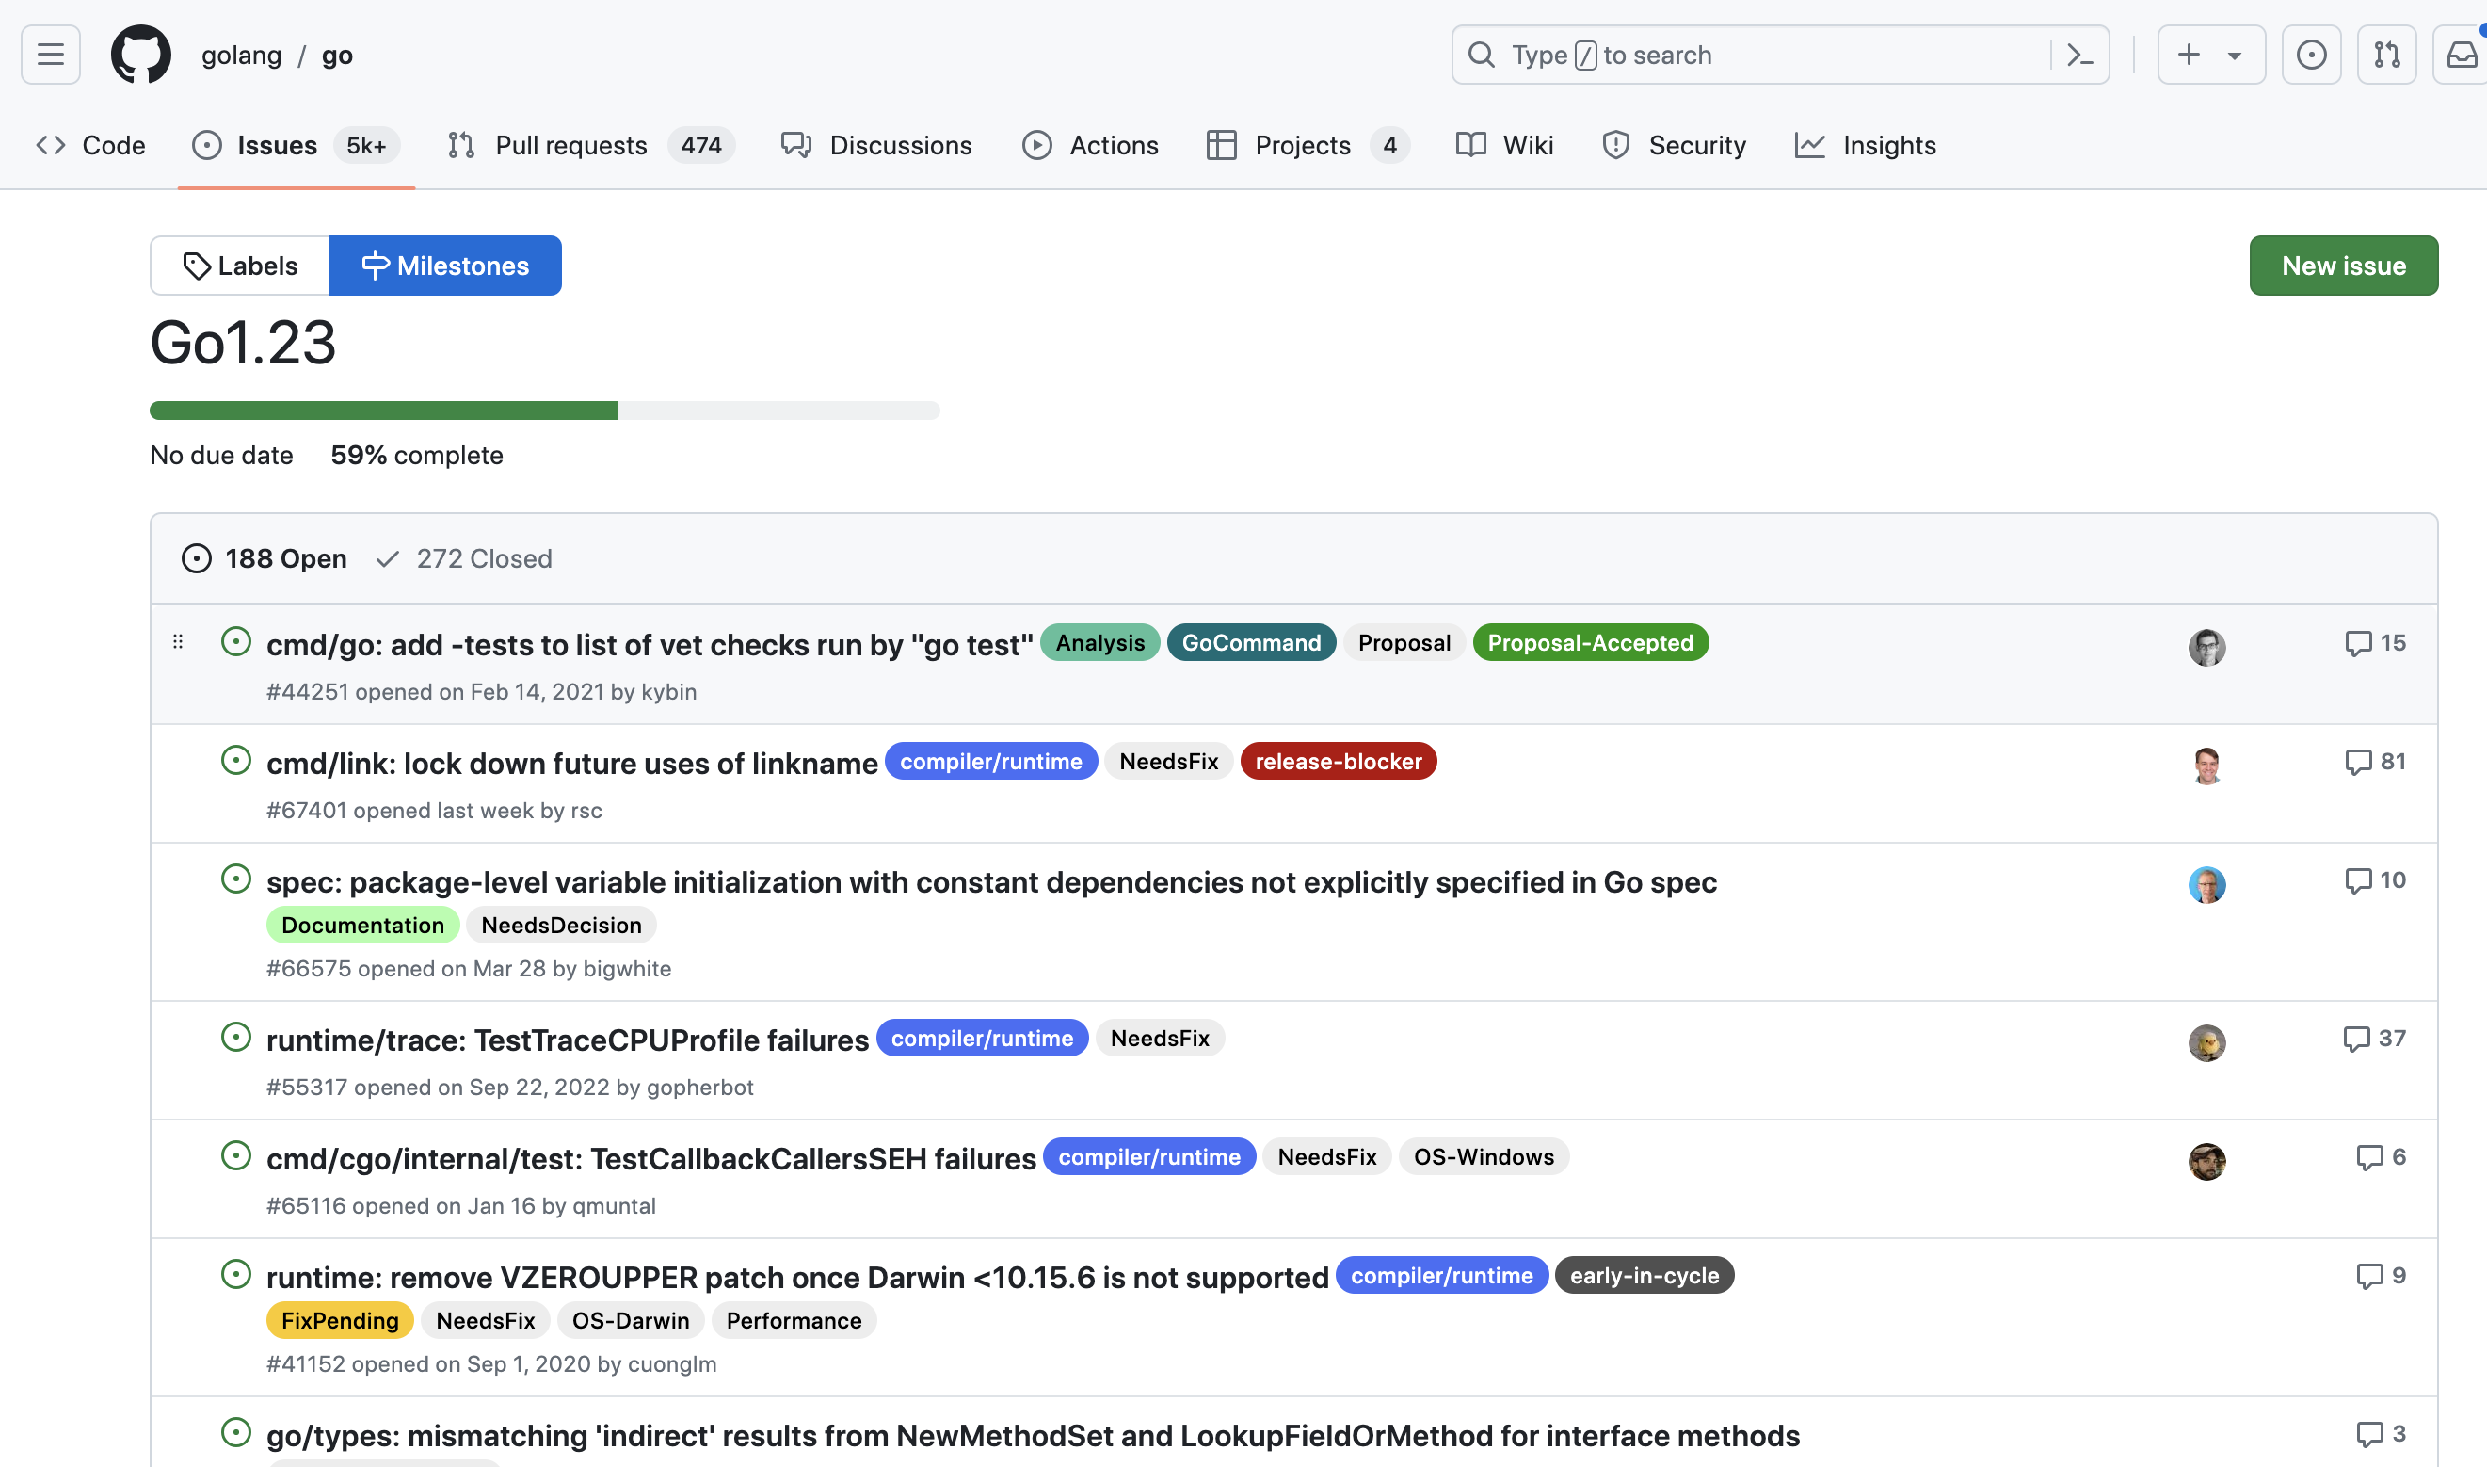Click the drag handle on first issue
Screen dimensions: 2487x1467
tap(178, 642)
